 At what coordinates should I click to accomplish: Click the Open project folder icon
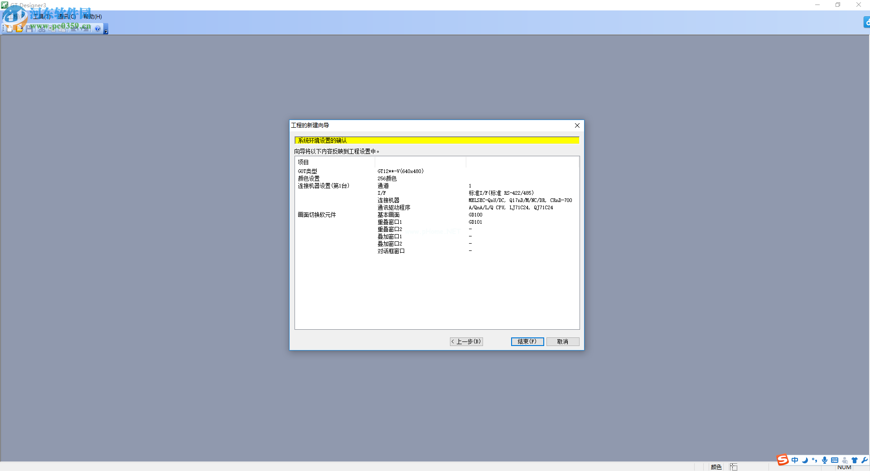19,29
